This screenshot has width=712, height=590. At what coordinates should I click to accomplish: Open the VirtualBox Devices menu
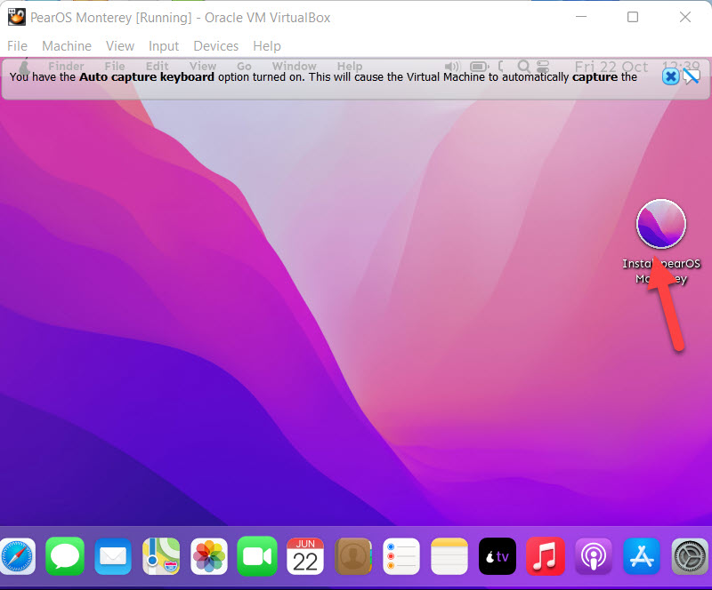click(x=215, y=46)
